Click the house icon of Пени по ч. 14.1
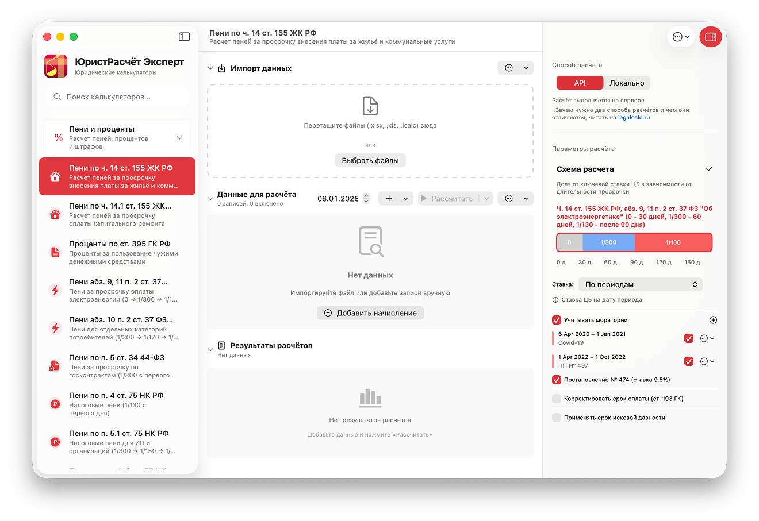The image size is (759, 521). pos(55,214)
